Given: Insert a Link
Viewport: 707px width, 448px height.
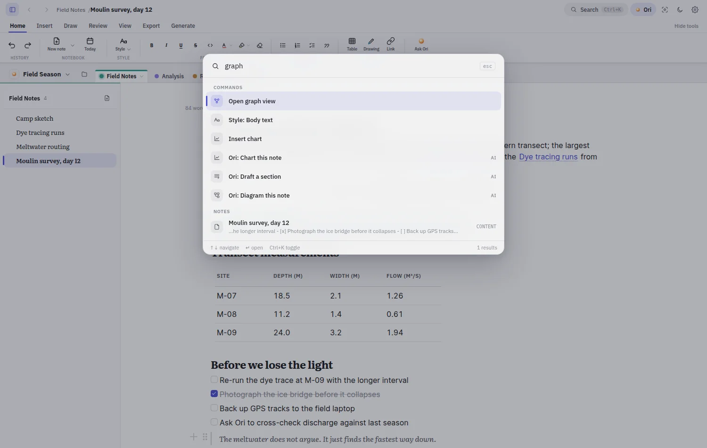Looking at the screenshot, I should [x=391, y=44].
